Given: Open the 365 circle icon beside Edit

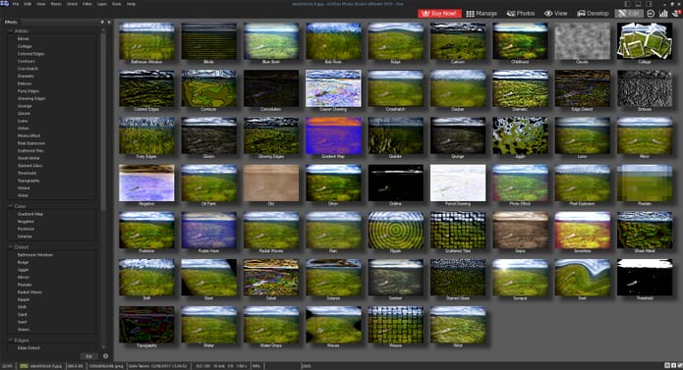Looking at the screenshot, I should point(651,13).
